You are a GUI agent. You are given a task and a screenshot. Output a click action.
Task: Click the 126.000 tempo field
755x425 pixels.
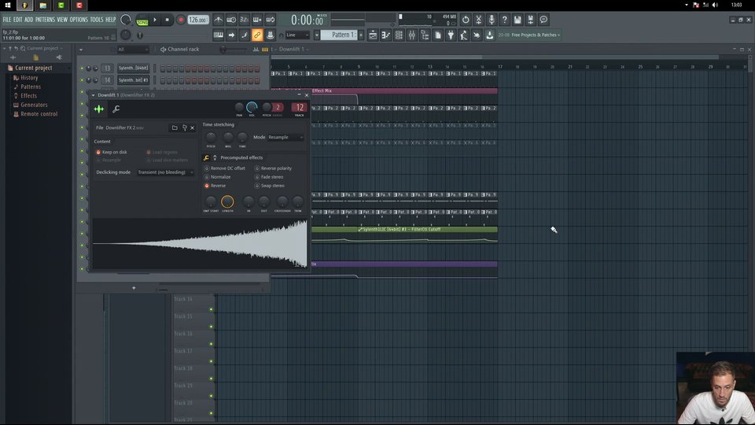198,20
